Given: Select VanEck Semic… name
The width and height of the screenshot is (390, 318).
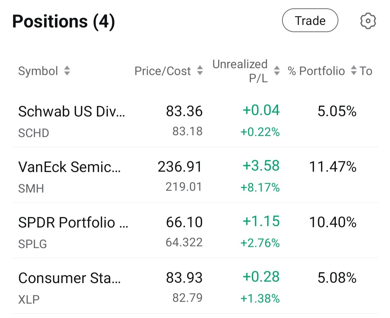Looking at the screenshot, I should 69,167.
